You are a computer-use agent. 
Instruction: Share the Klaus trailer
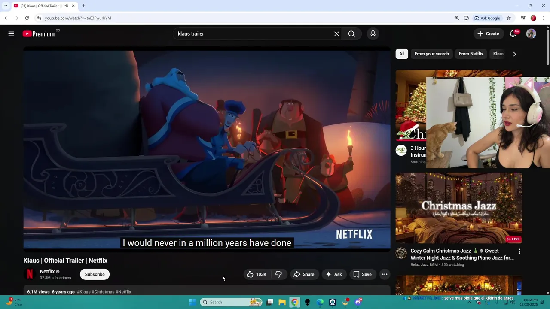pos(304,274)
